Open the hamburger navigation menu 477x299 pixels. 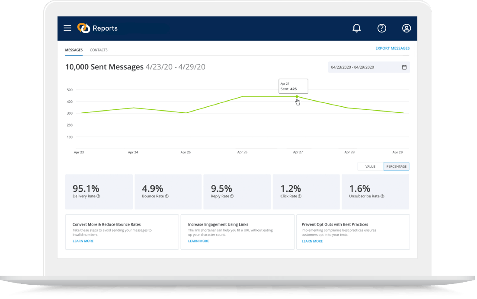(x=67, y=28)
